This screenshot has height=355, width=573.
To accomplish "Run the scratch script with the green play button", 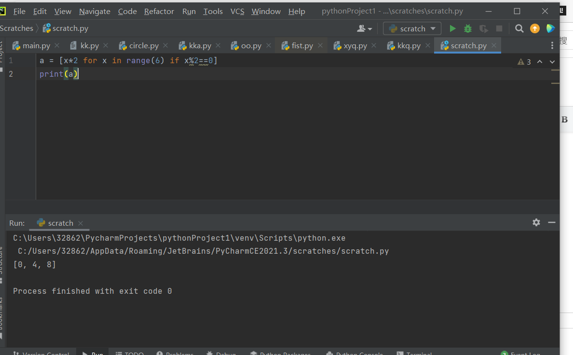I will 452,28.
